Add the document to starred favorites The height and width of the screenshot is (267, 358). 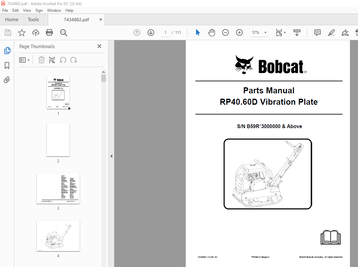tap(22, 33)
